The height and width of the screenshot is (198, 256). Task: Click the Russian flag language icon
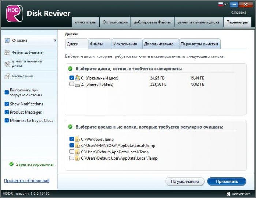pyautogui.click(x=221, y=4)
